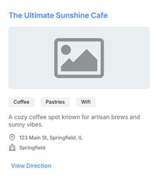Select the Coffee tag
The image size is (158, 184).
[x=21, y=102]
